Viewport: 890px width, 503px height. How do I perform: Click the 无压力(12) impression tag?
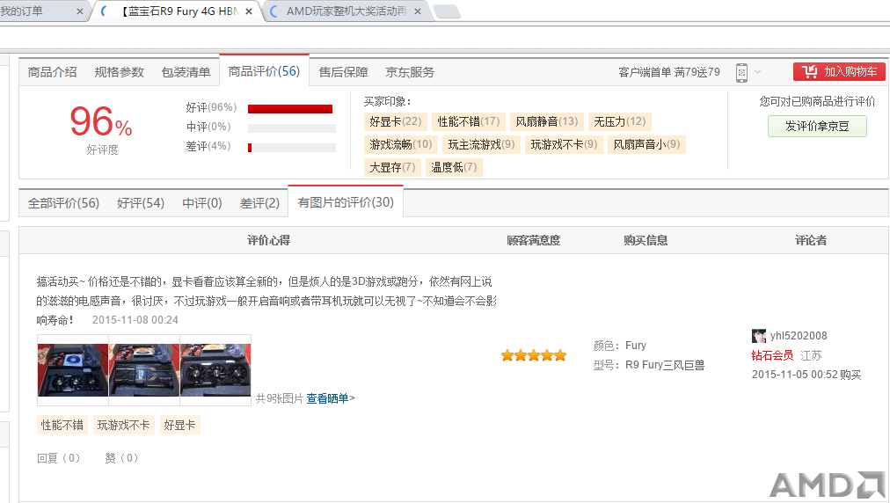(x=620, y=121)
